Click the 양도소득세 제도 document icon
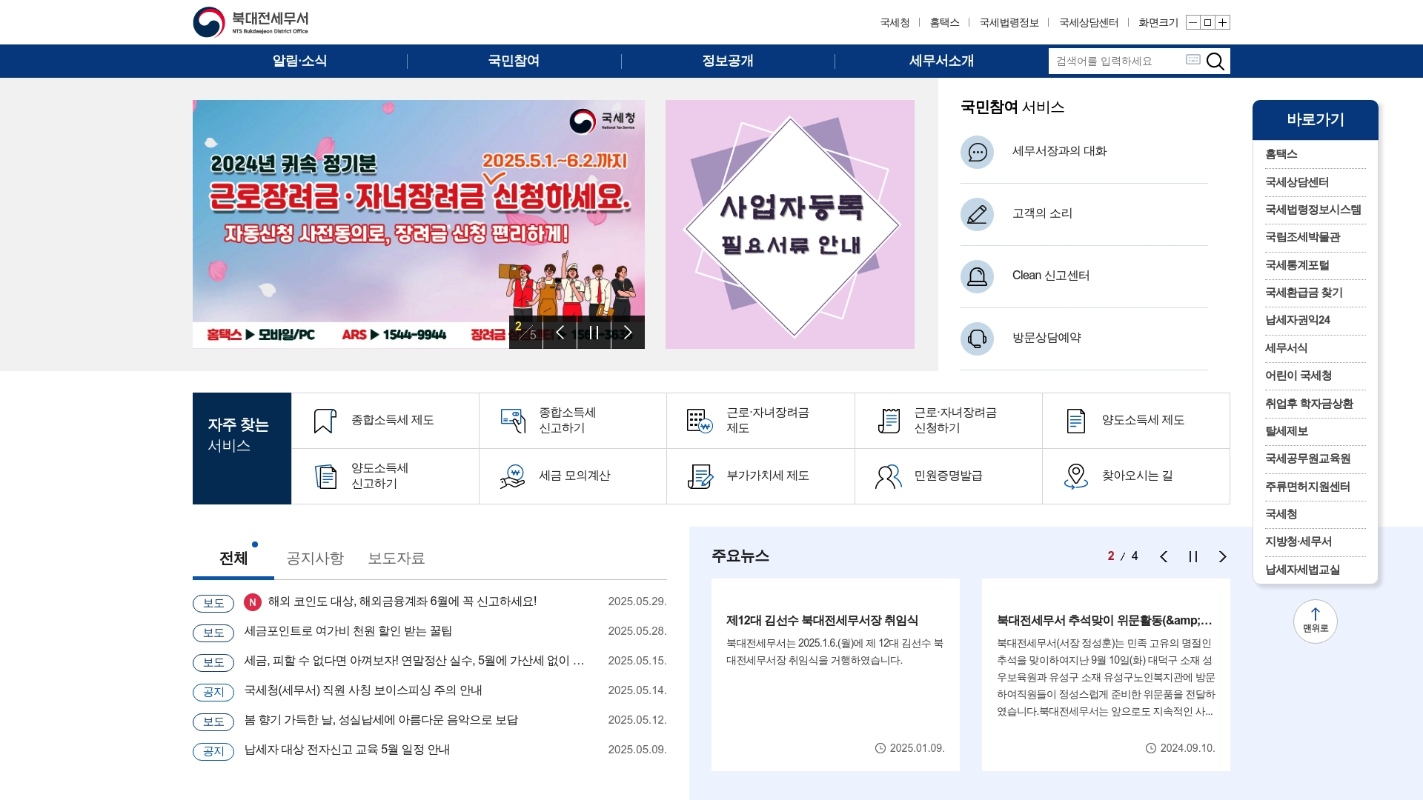 pyautogui.click(x=1075, y=421)
